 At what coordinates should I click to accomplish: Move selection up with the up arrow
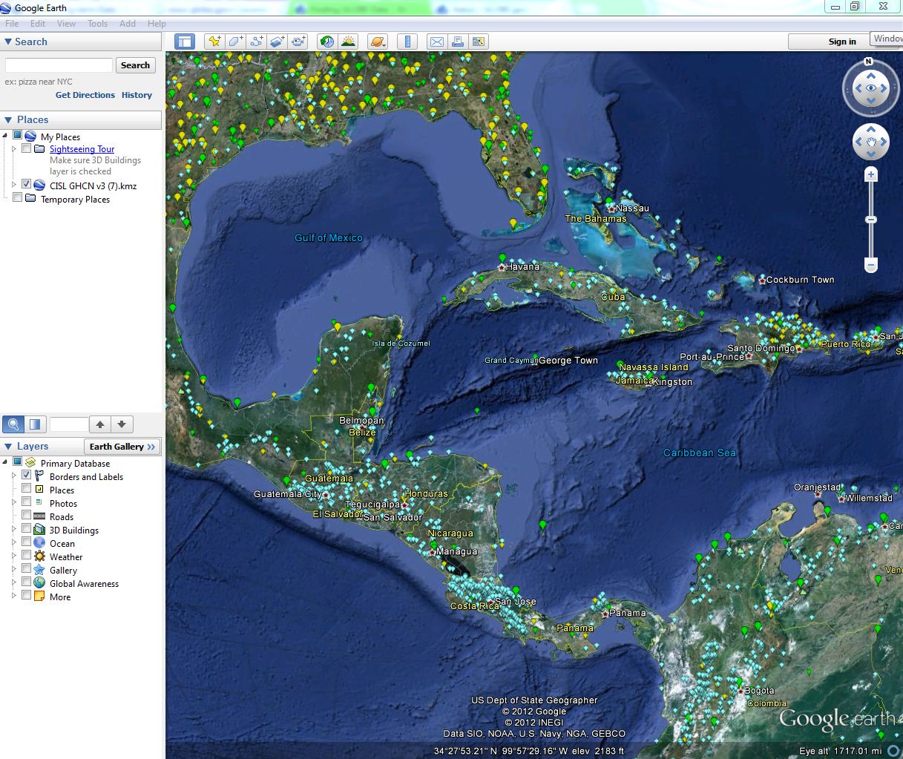coord(99,424)
